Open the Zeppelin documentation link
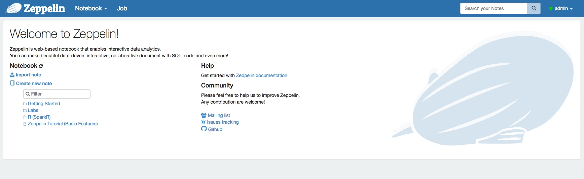The image size is (584, 179). coord(261,75)
